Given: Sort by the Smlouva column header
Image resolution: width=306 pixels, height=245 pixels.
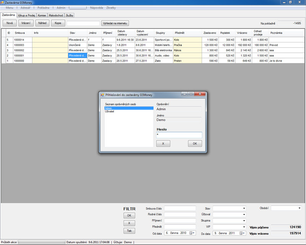Looking at the screenshot, I should click(x=23, y=33).
